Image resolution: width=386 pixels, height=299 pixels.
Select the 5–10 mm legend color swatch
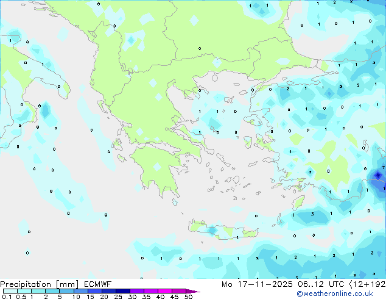click(66, 291)
